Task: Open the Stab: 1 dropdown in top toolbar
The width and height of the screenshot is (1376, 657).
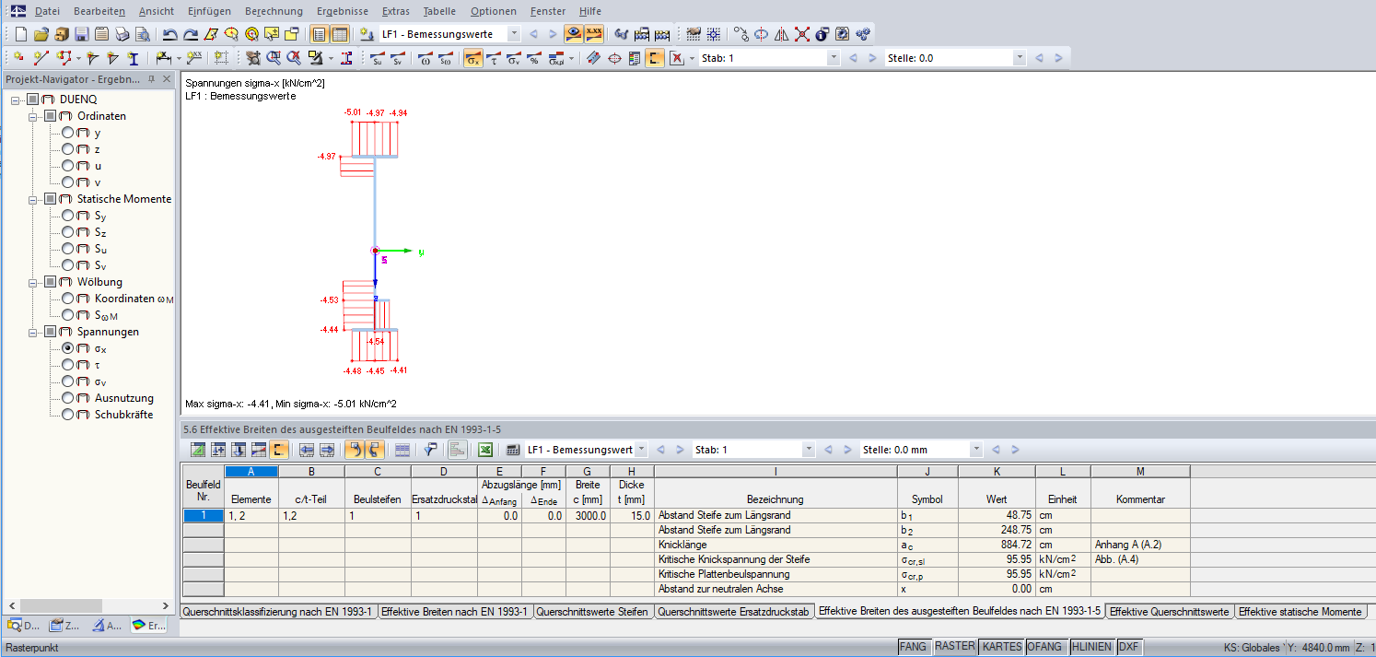Action: 834,58
